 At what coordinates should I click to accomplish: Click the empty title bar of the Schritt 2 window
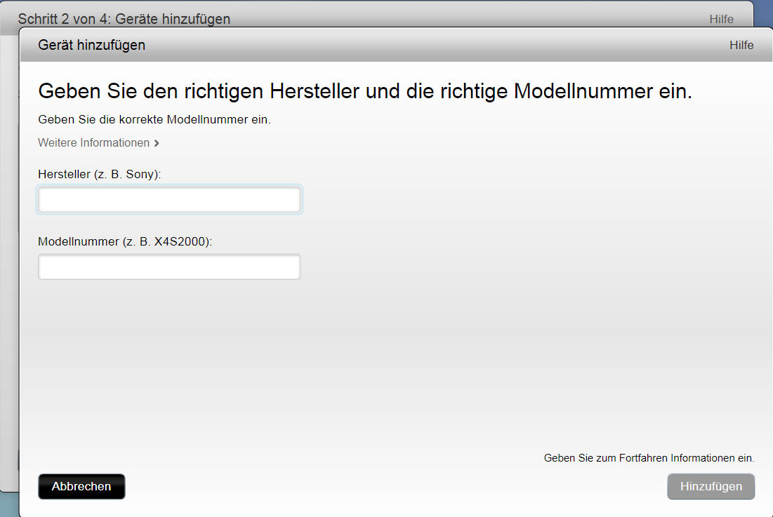456,15
